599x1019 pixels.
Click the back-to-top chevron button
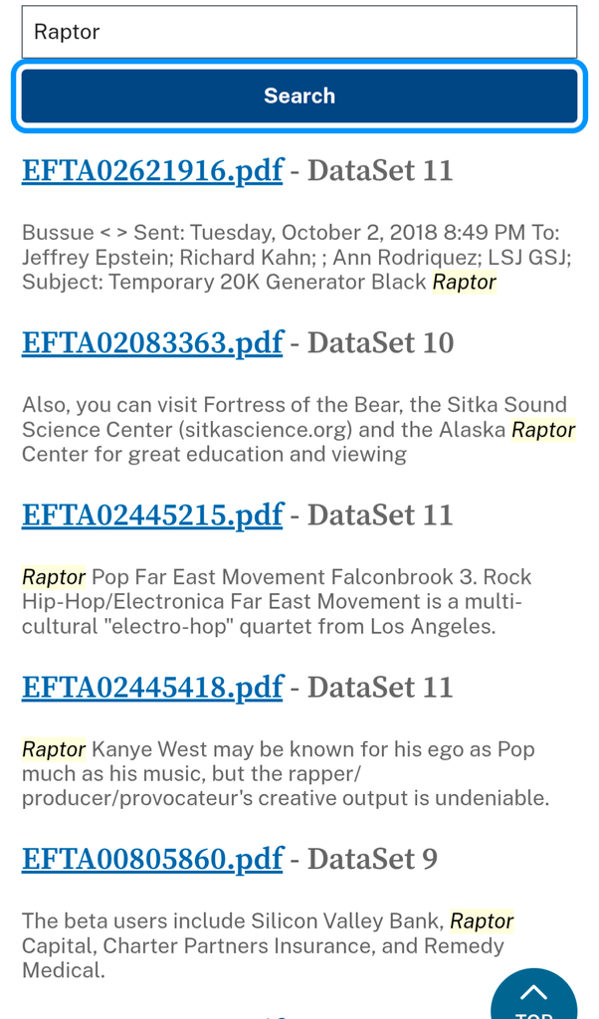(534, 995)
